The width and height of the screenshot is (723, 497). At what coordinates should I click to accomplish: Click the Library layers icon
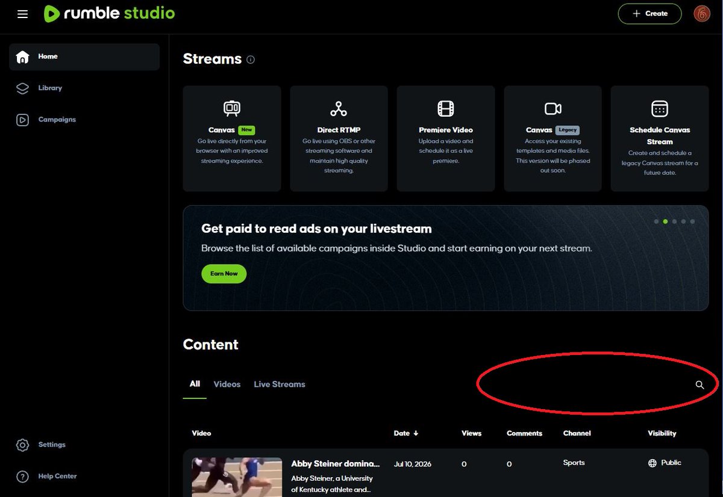[22, 88]
